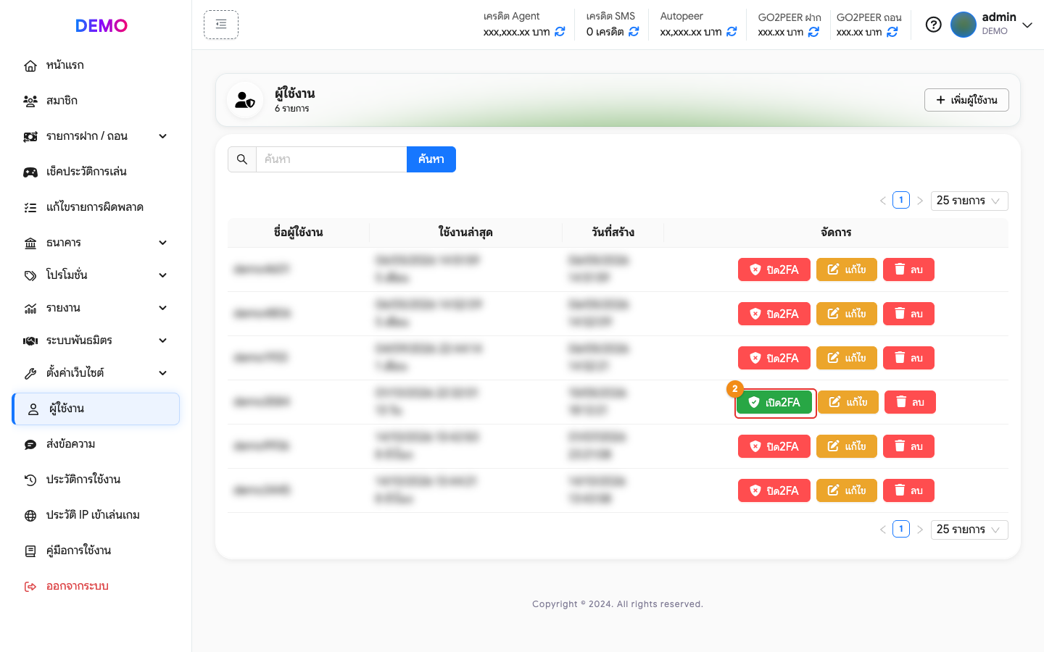Click the blue ค้นหา search button
The image size is (1044, 652).
click(x=431, y=159)
